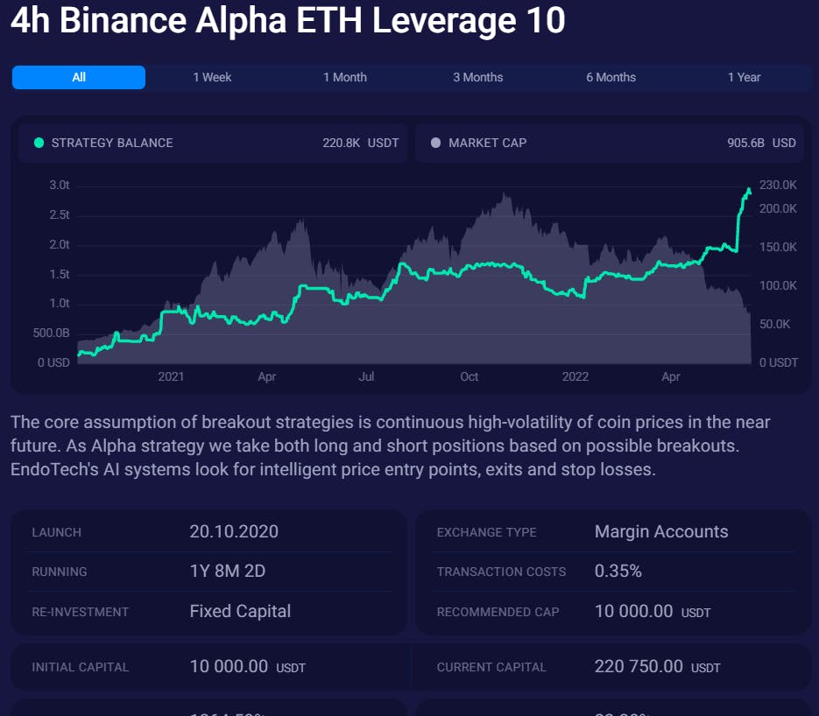The image size is (819, 716).
Task: Click the page title heading
Action: click(288, 21)
